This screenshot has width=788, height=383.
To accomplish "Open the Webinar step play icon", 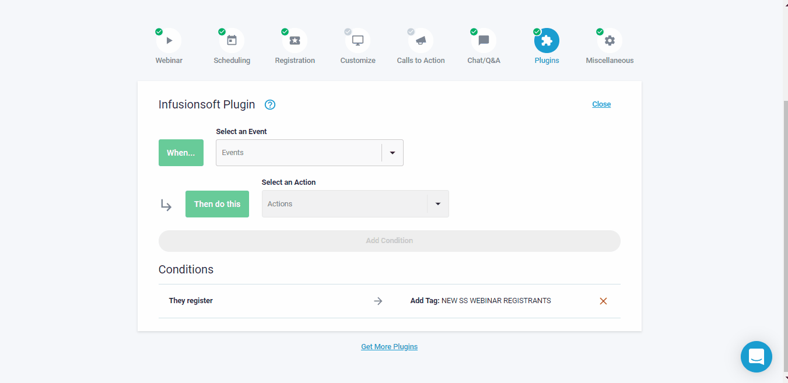I will point(169,41).
